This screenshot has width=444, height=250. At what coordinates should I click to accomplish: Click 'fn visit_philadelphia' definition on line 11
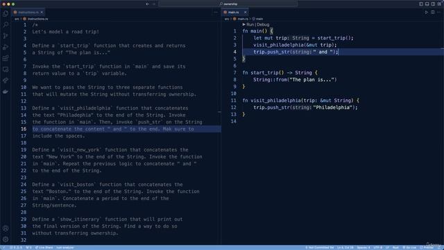click(x=271, y=101)
